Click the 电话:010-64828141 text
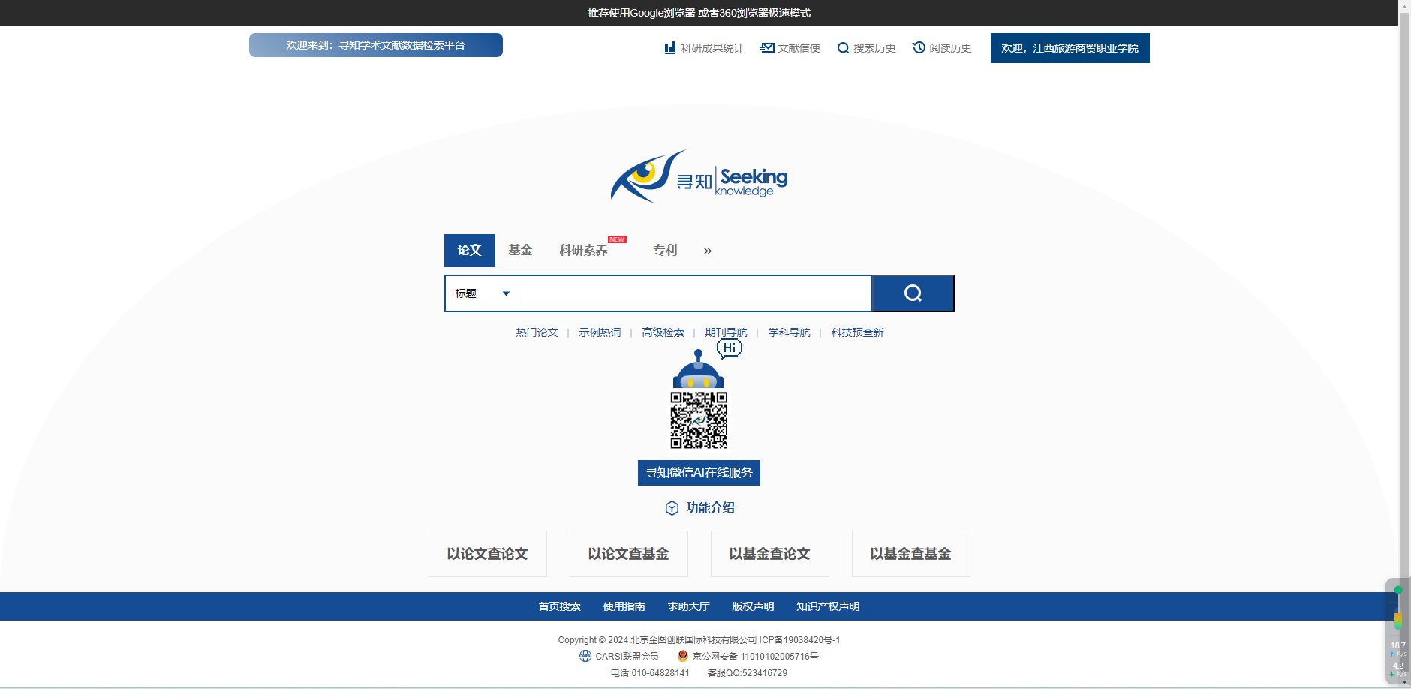 pyautogui.click(x=650, y=673)
